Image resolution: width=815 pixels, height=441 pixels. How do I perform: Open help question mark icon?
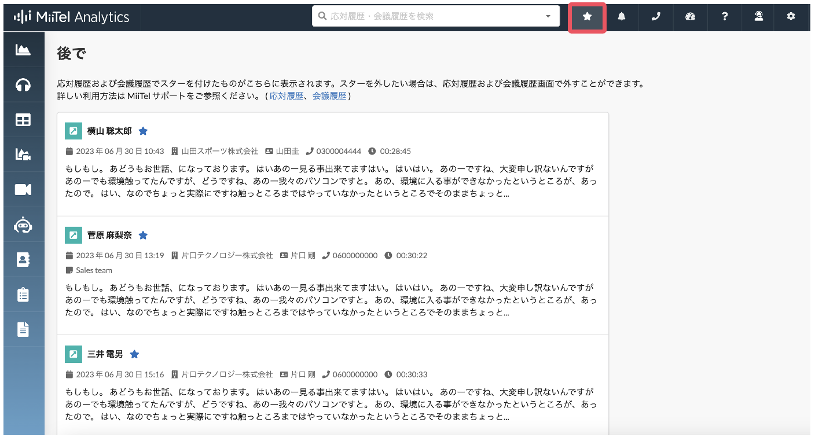pyautogui.click(x=724, y=17)
